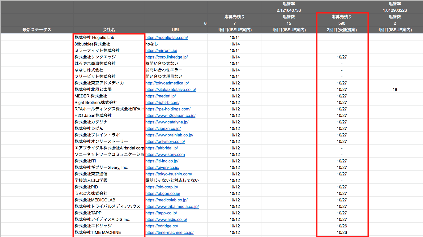Select the ななし株式会社 cell
The height and width of the screenshot is (237, 423).
coord(109,70)
